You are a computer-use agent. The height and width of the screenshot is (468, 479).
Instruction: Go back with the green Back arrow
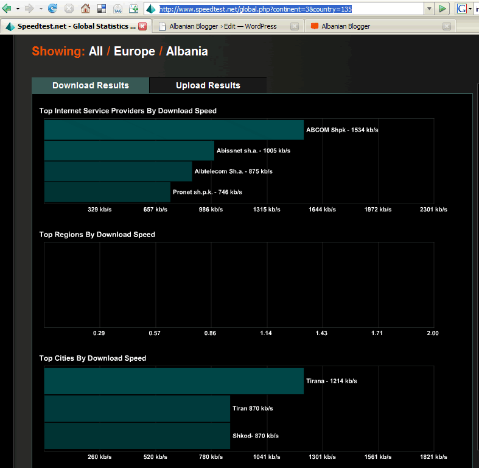(7, 9)
